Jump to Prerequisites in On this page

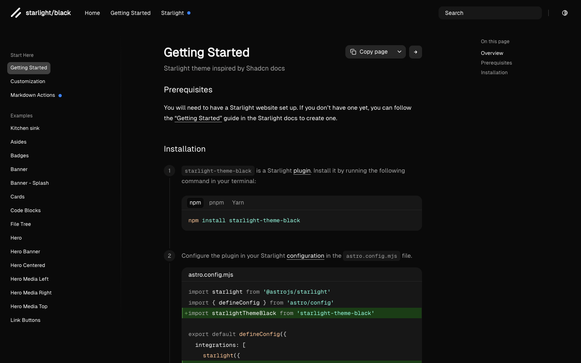point(496,63)
